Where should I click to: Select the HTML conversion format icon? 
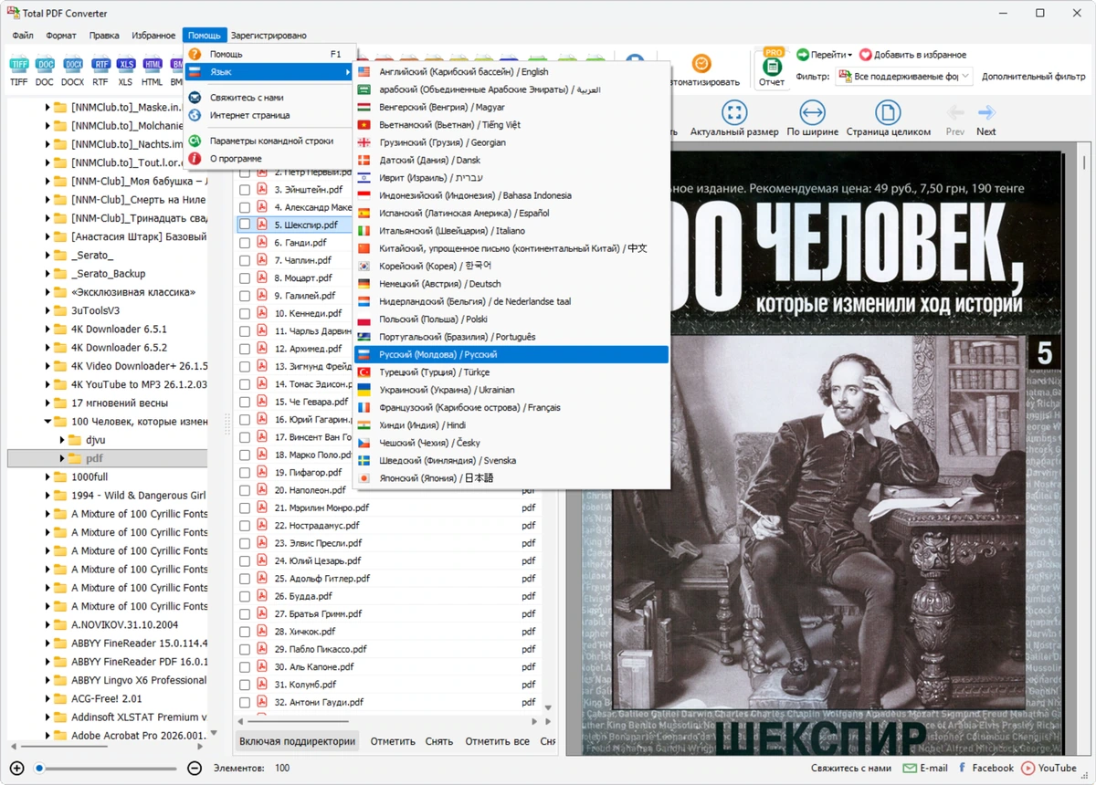153,65
